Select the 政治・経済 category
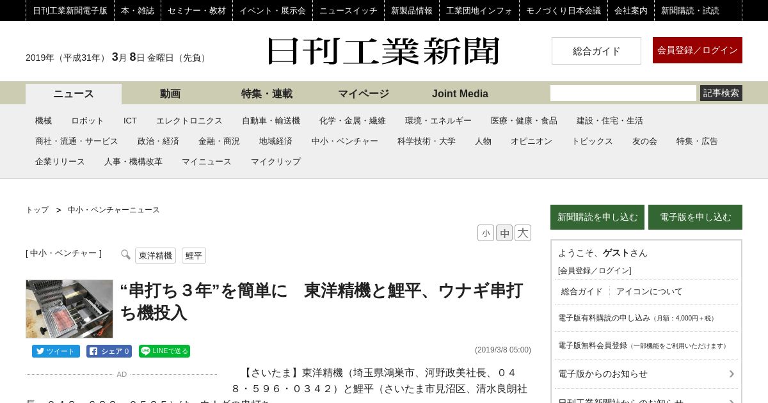Image resolution: width=768 pixels, height=403 pixels. coord(158,141)
